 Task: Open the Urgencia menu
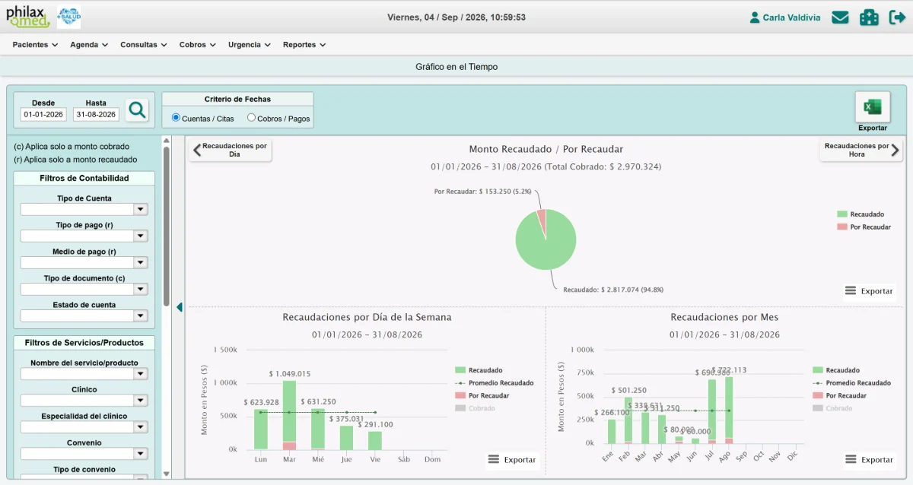point(250,45)
